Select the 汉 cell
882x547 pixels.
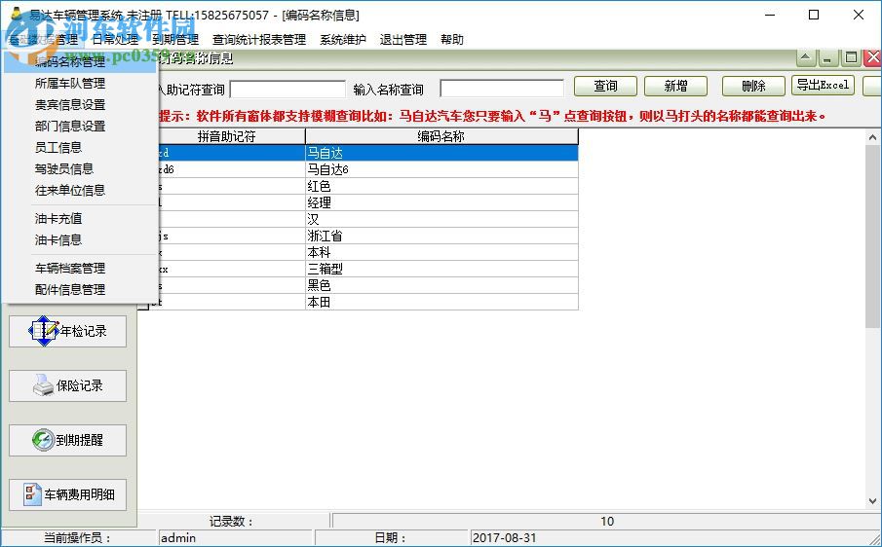tap(441, 219)
